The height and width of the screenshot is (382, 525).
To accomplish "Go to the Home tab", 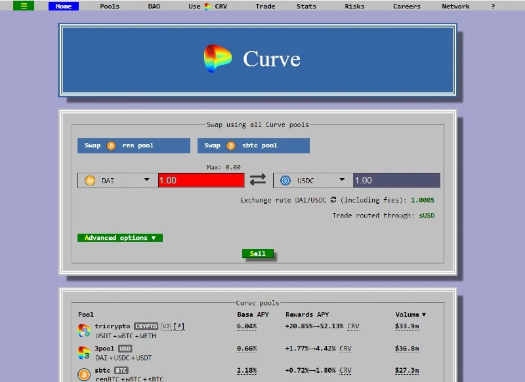I will pos(64,6).
